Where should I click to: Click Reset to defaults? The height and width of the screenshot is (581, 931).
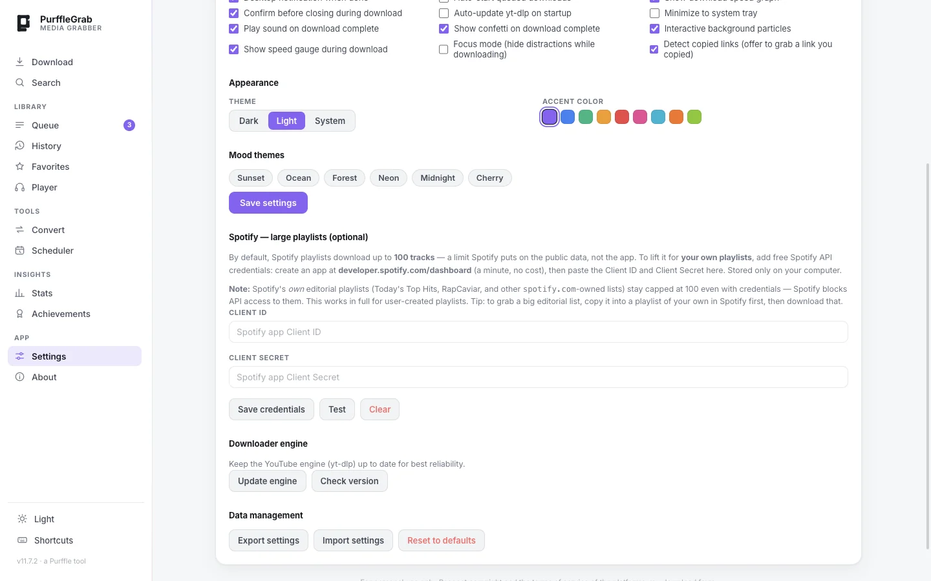pos(442,540)
